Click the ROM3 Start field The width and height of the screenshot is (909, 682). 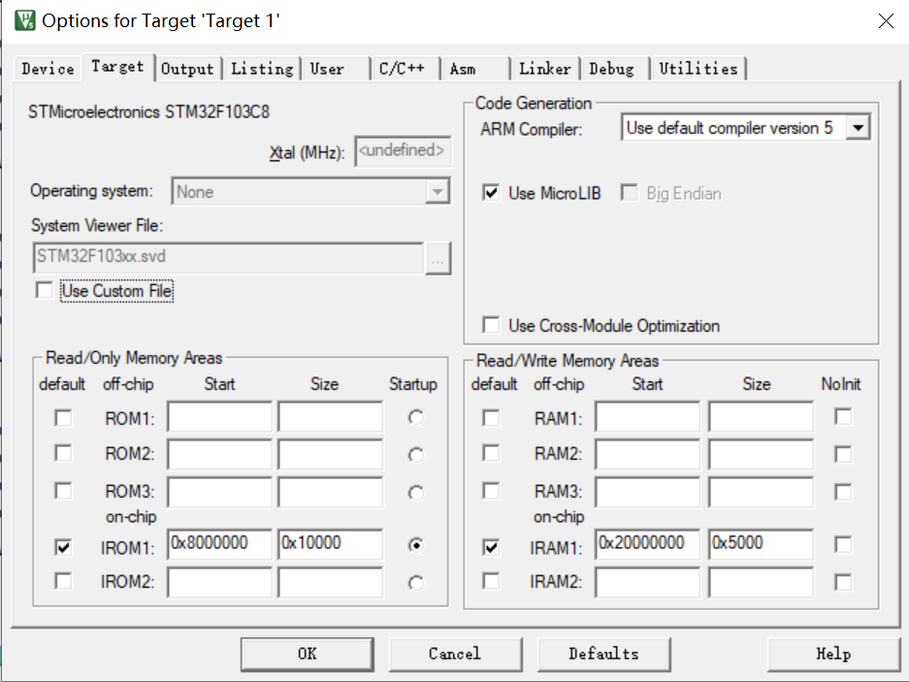tap(219, 493)
